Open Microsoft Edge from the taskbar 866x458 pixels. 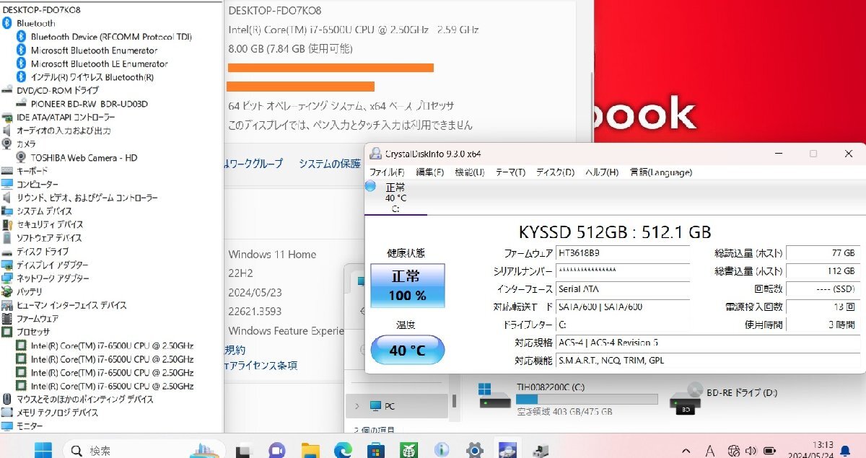point(342,451)
